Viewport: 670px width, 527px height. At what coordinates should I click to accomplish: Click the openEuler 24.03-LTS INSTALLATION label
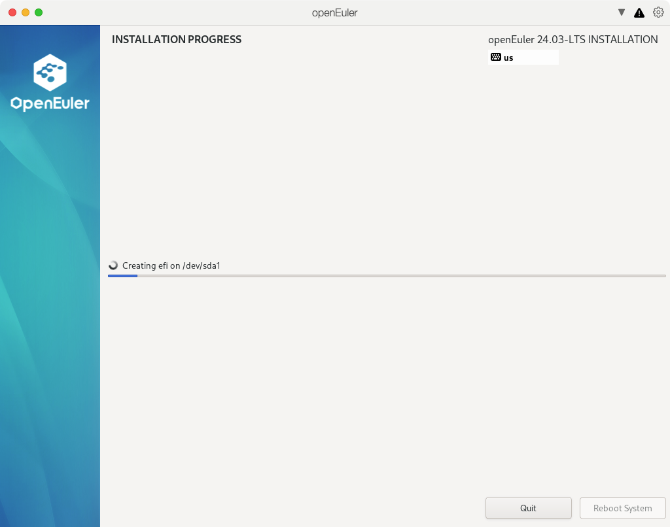[x=573, y=39]
